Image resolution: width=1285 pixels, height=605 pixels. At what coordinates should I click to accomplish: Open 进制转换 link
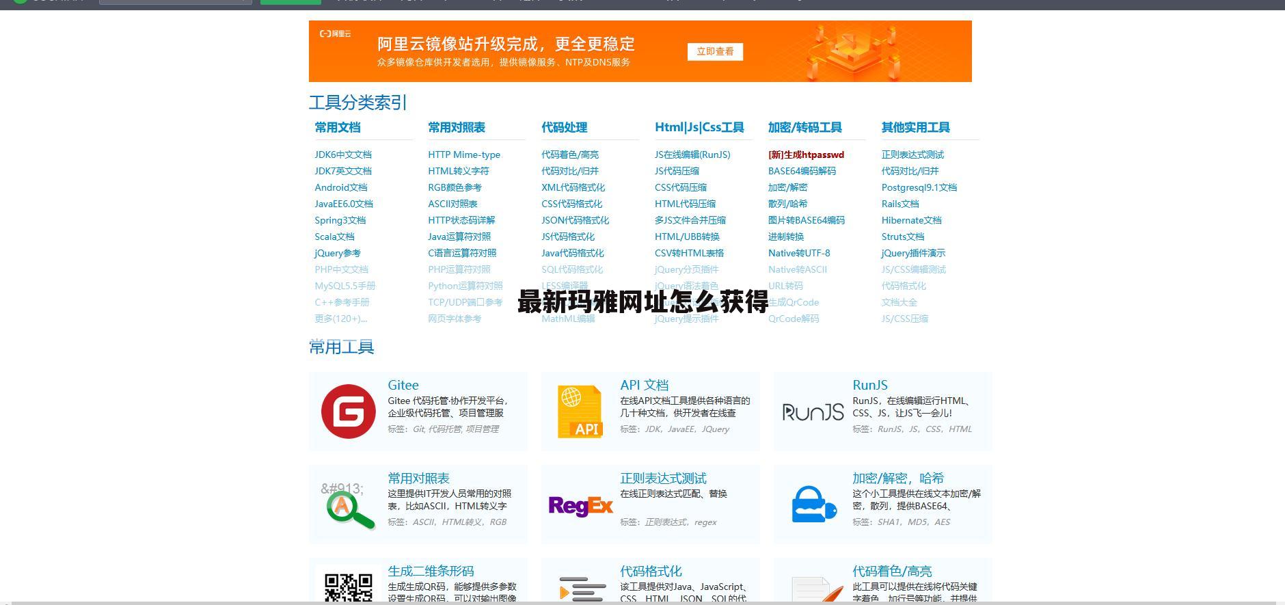(786, 237)
